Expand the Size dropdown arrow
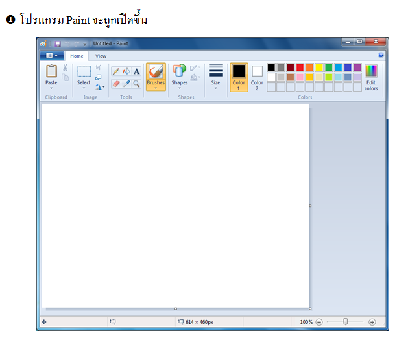 (x=216, y=88)
